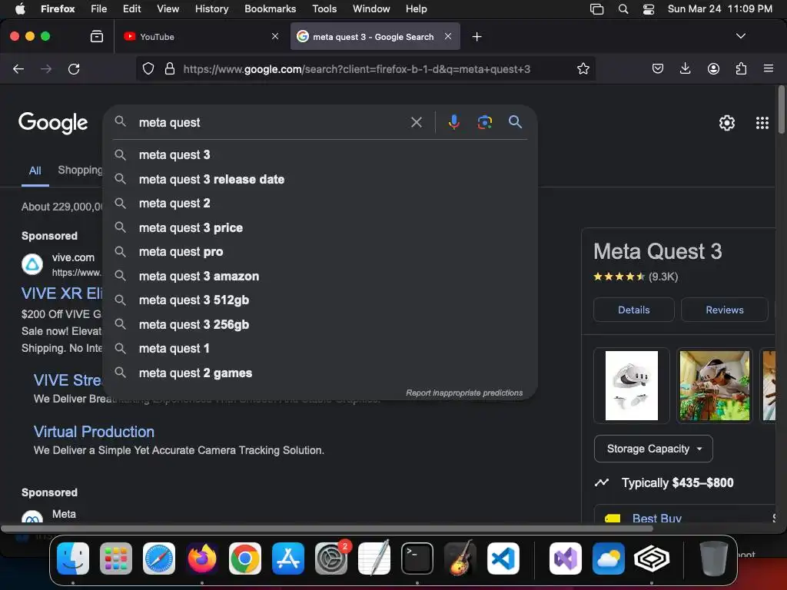Open Visual Studio Code from the dock
This screenshot has width=787, height=590.
pyautogui.click(x=503, y=559)
